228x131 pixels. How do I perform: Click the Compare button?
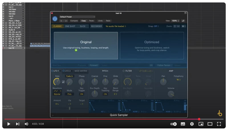point(74,21)
